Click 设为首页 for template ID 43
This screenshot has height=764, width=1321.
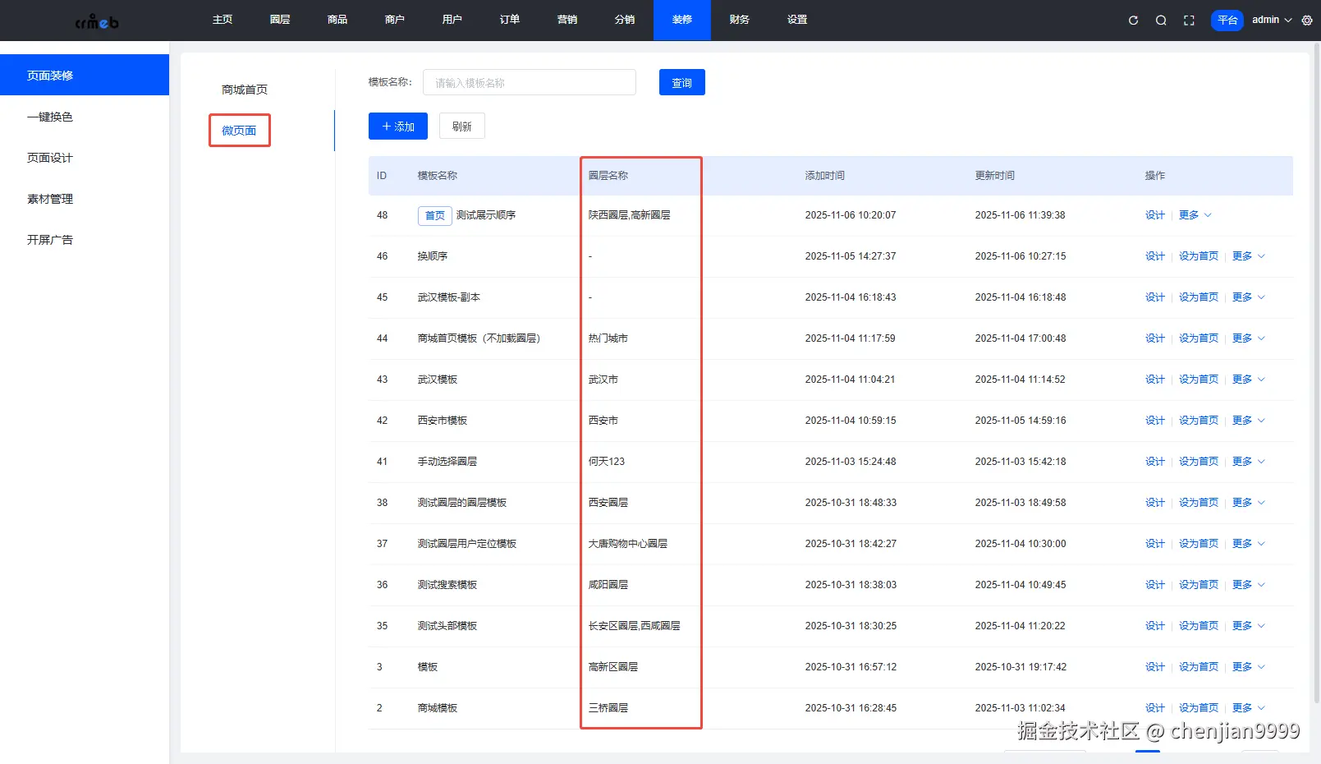[x=1199, y=380]
